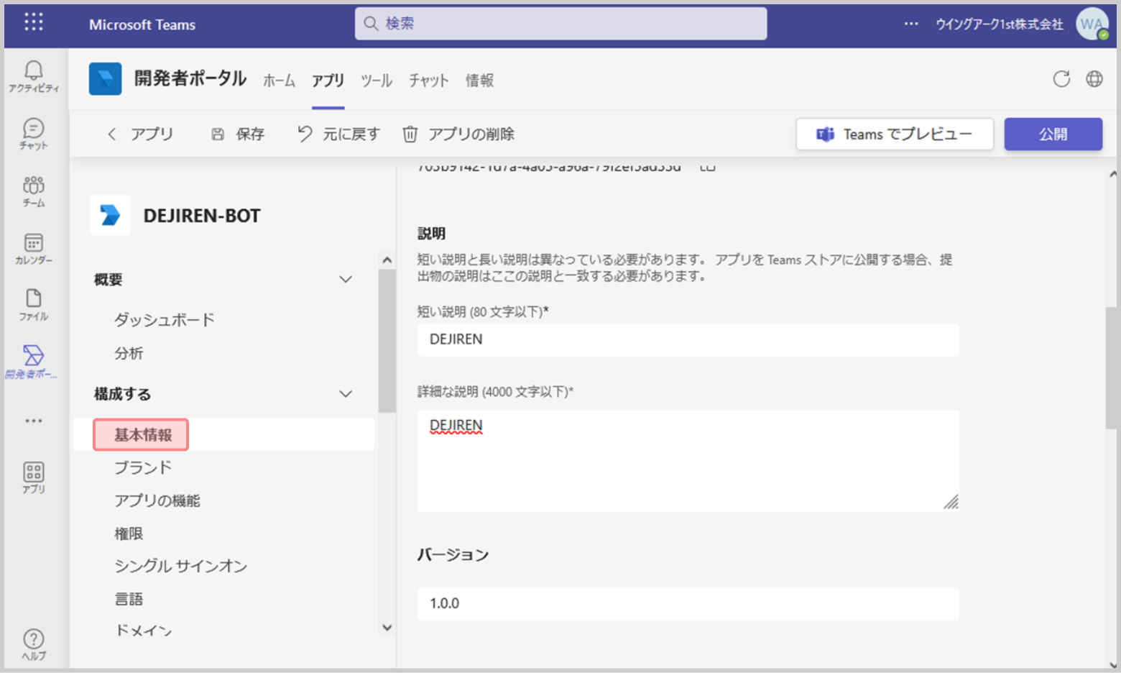This screenshot has width=1121, height=673.
Task: Click the refresh icon at top right
Action: pyautogui.click(x=1061, y=79)
